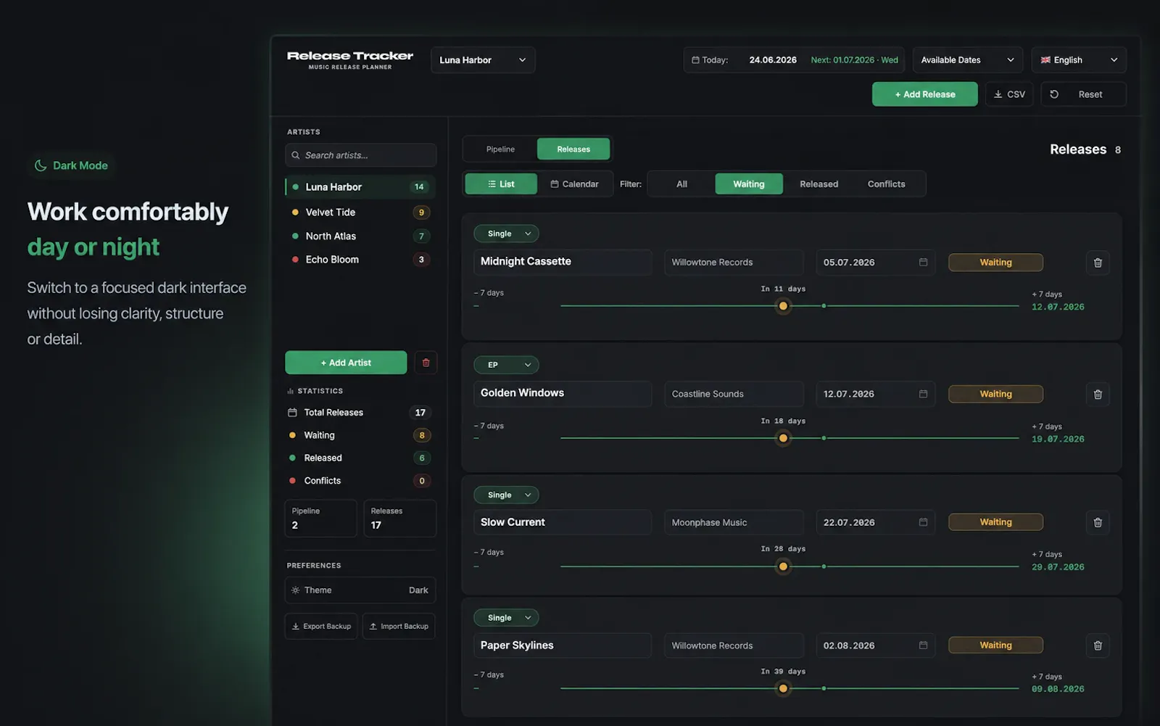1160x726 pixels.
Task: Filter releases by All
Action: [x=681, y=184]
